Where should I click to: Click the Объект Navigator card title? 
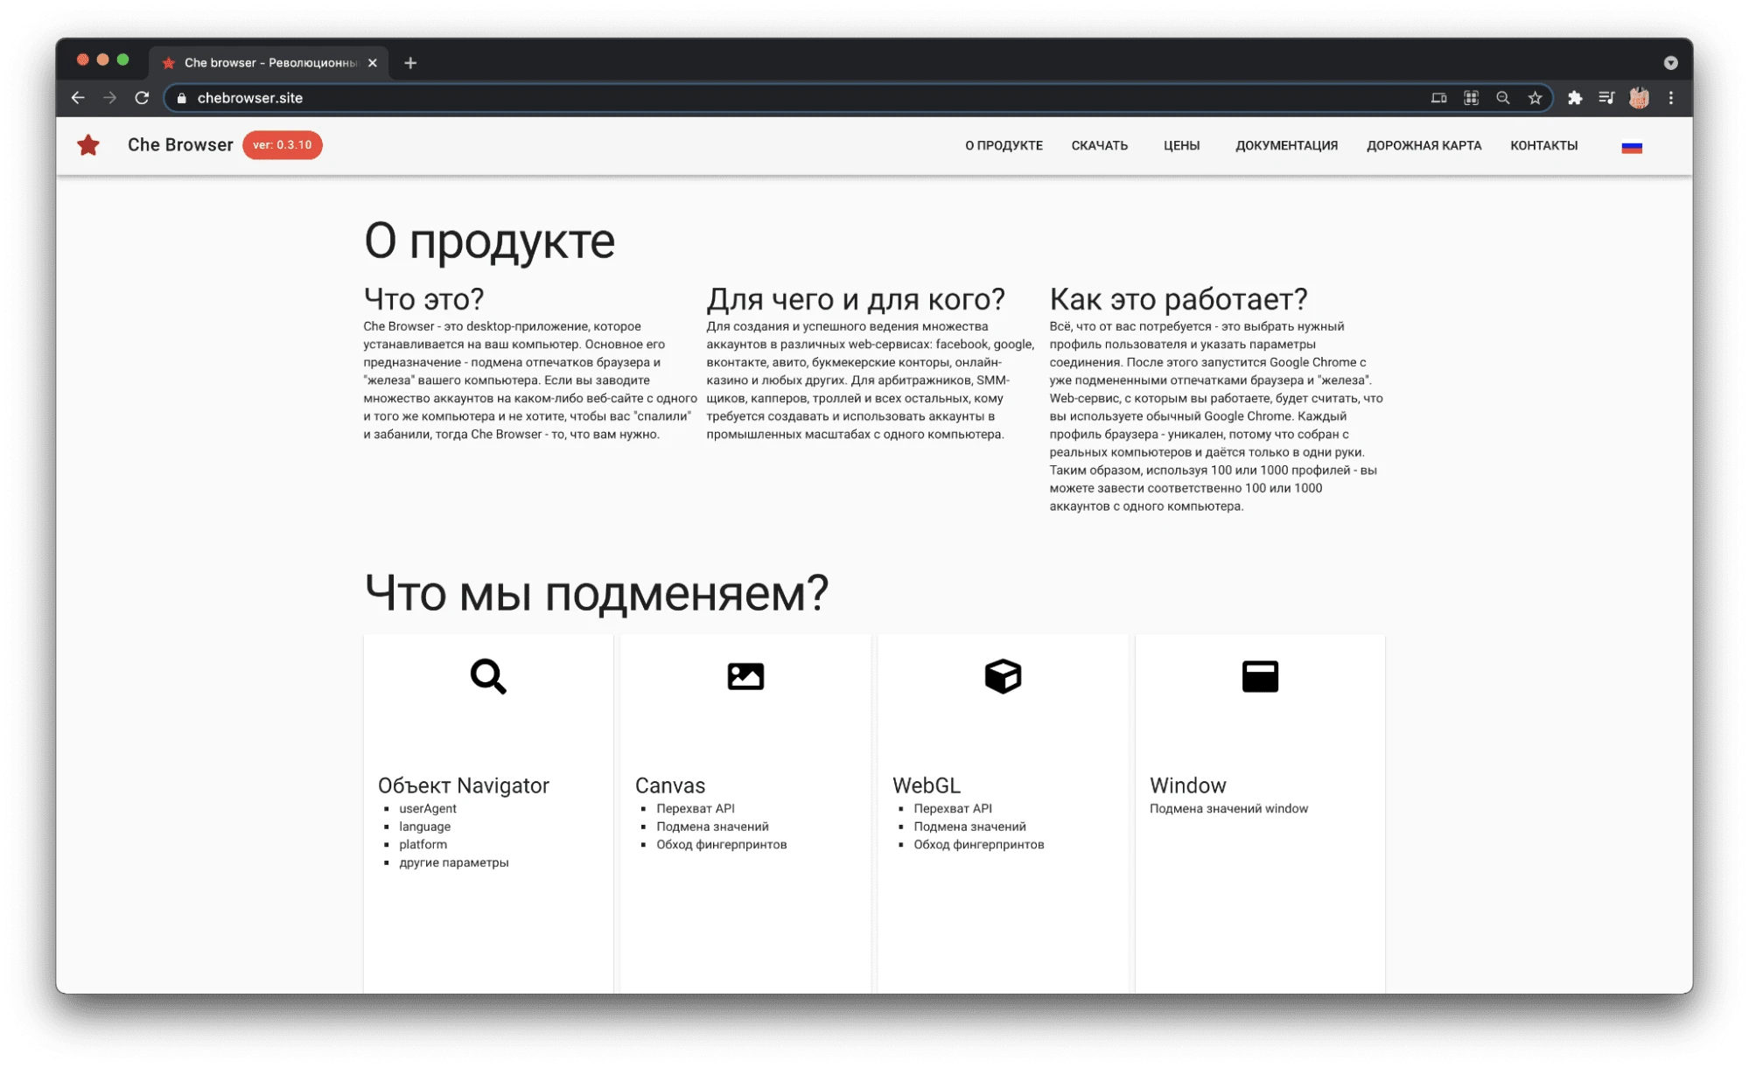(x=464, y=785)
